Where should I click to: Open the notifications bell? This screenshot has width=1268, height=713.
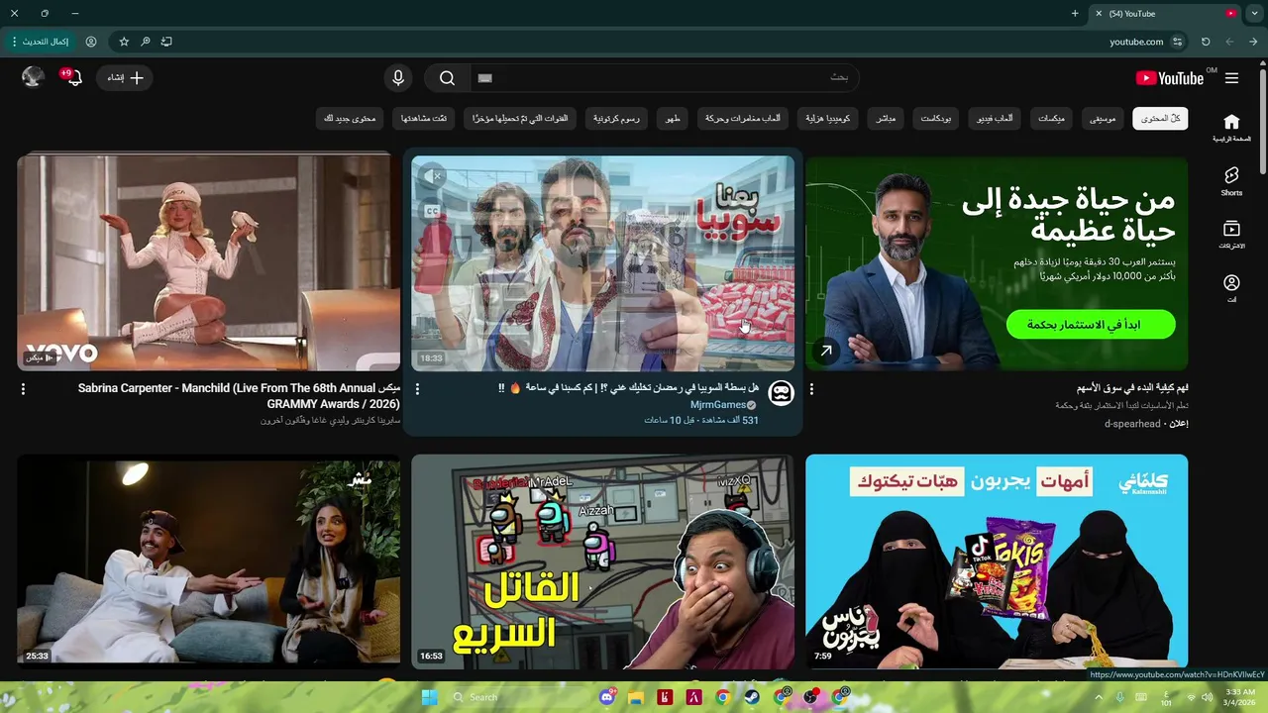(73, 77)
